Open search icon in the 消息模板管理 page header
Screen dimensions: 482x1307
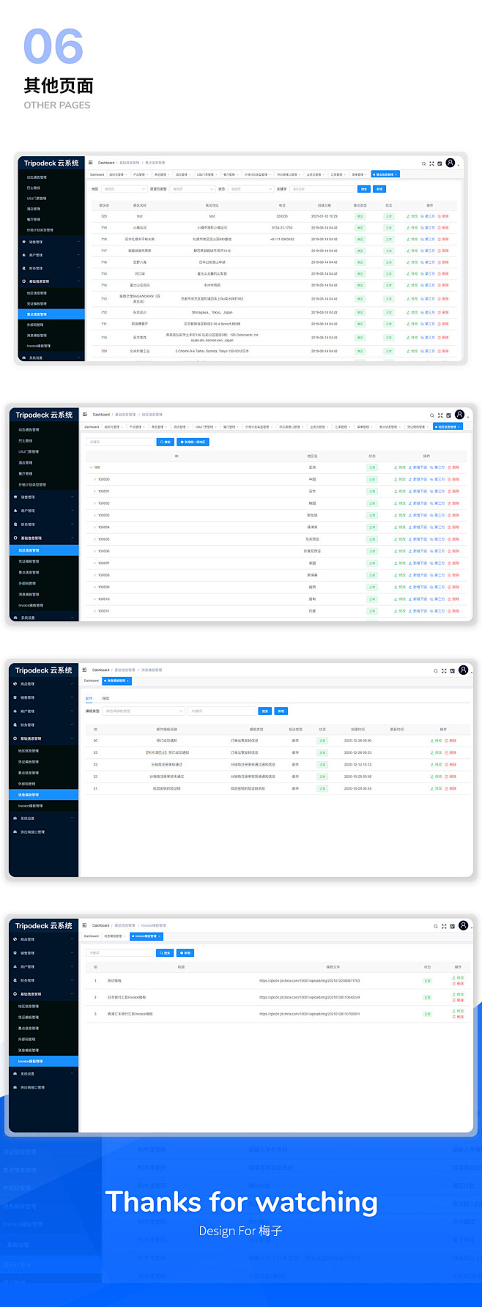[x=436, y=670]
